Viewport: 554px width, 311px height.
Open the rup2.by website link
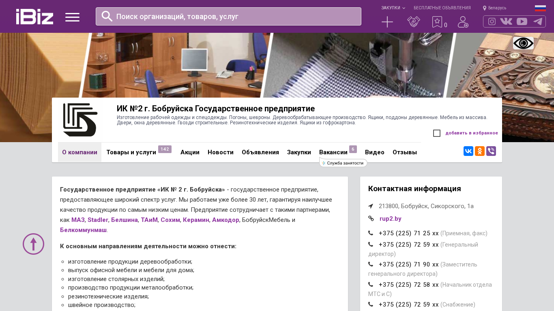(391, 219)
